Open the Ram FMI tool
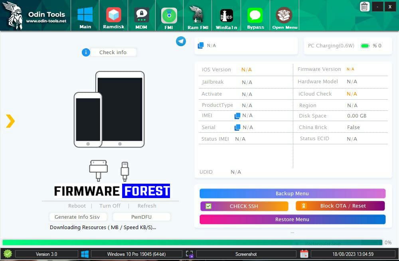This screenshot has width=399, height=261. click(197, 16)
